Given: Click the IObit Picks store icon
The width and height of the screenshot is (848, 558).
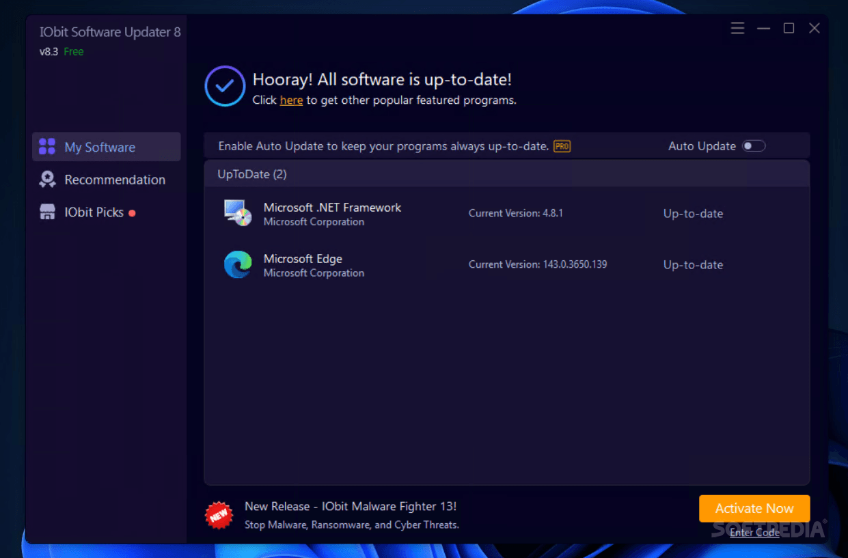Looking at the screenshot, I should click(x=47, y=212).
